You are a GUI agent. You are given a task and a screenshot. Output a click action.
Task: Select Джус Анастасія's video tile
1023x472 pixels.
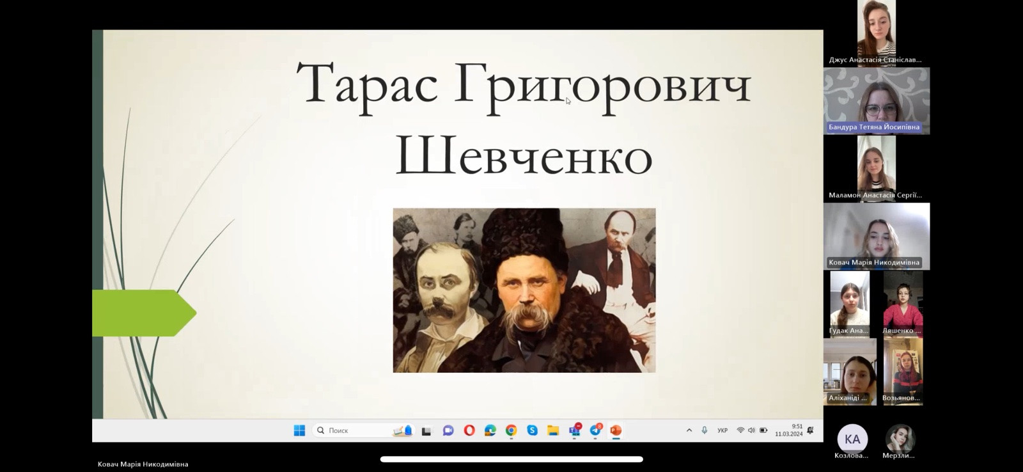[x=877, y=33]
